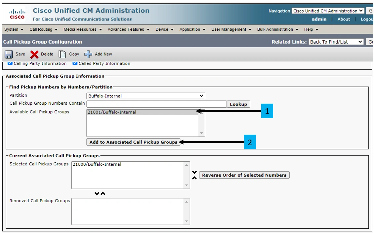The image size is (374, 233).
Task: Click the Lookup button
Action: pyautogui.click(x=238, y=104)
